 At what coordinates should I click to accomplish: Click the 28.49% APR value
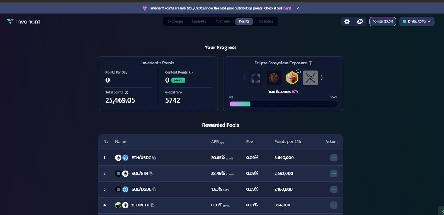[218, 174]
